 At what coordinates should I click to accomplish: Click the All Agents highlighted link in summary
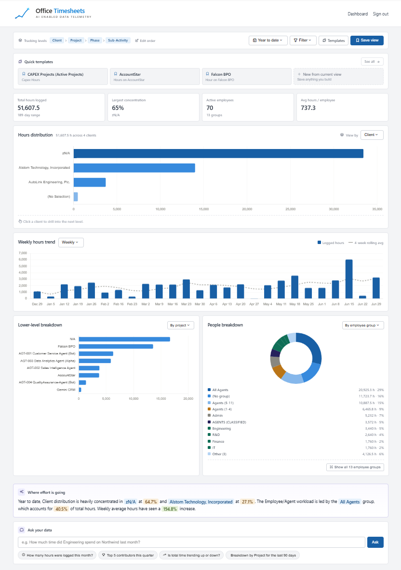350,502
